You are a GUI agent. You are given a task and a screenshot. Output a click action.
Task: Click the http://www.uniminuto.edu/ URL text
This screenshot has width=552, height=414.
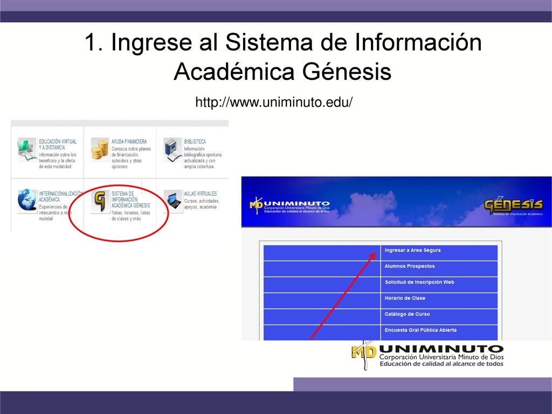274,102
